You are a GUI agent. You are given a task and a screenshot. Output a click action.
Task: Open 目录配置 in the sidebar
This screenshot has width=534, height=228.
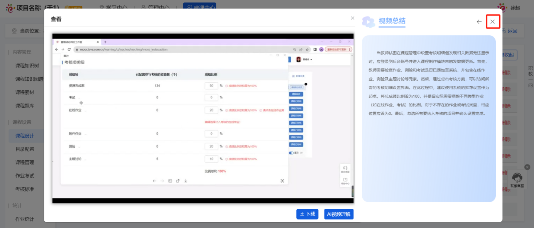[x=25, y=149]
